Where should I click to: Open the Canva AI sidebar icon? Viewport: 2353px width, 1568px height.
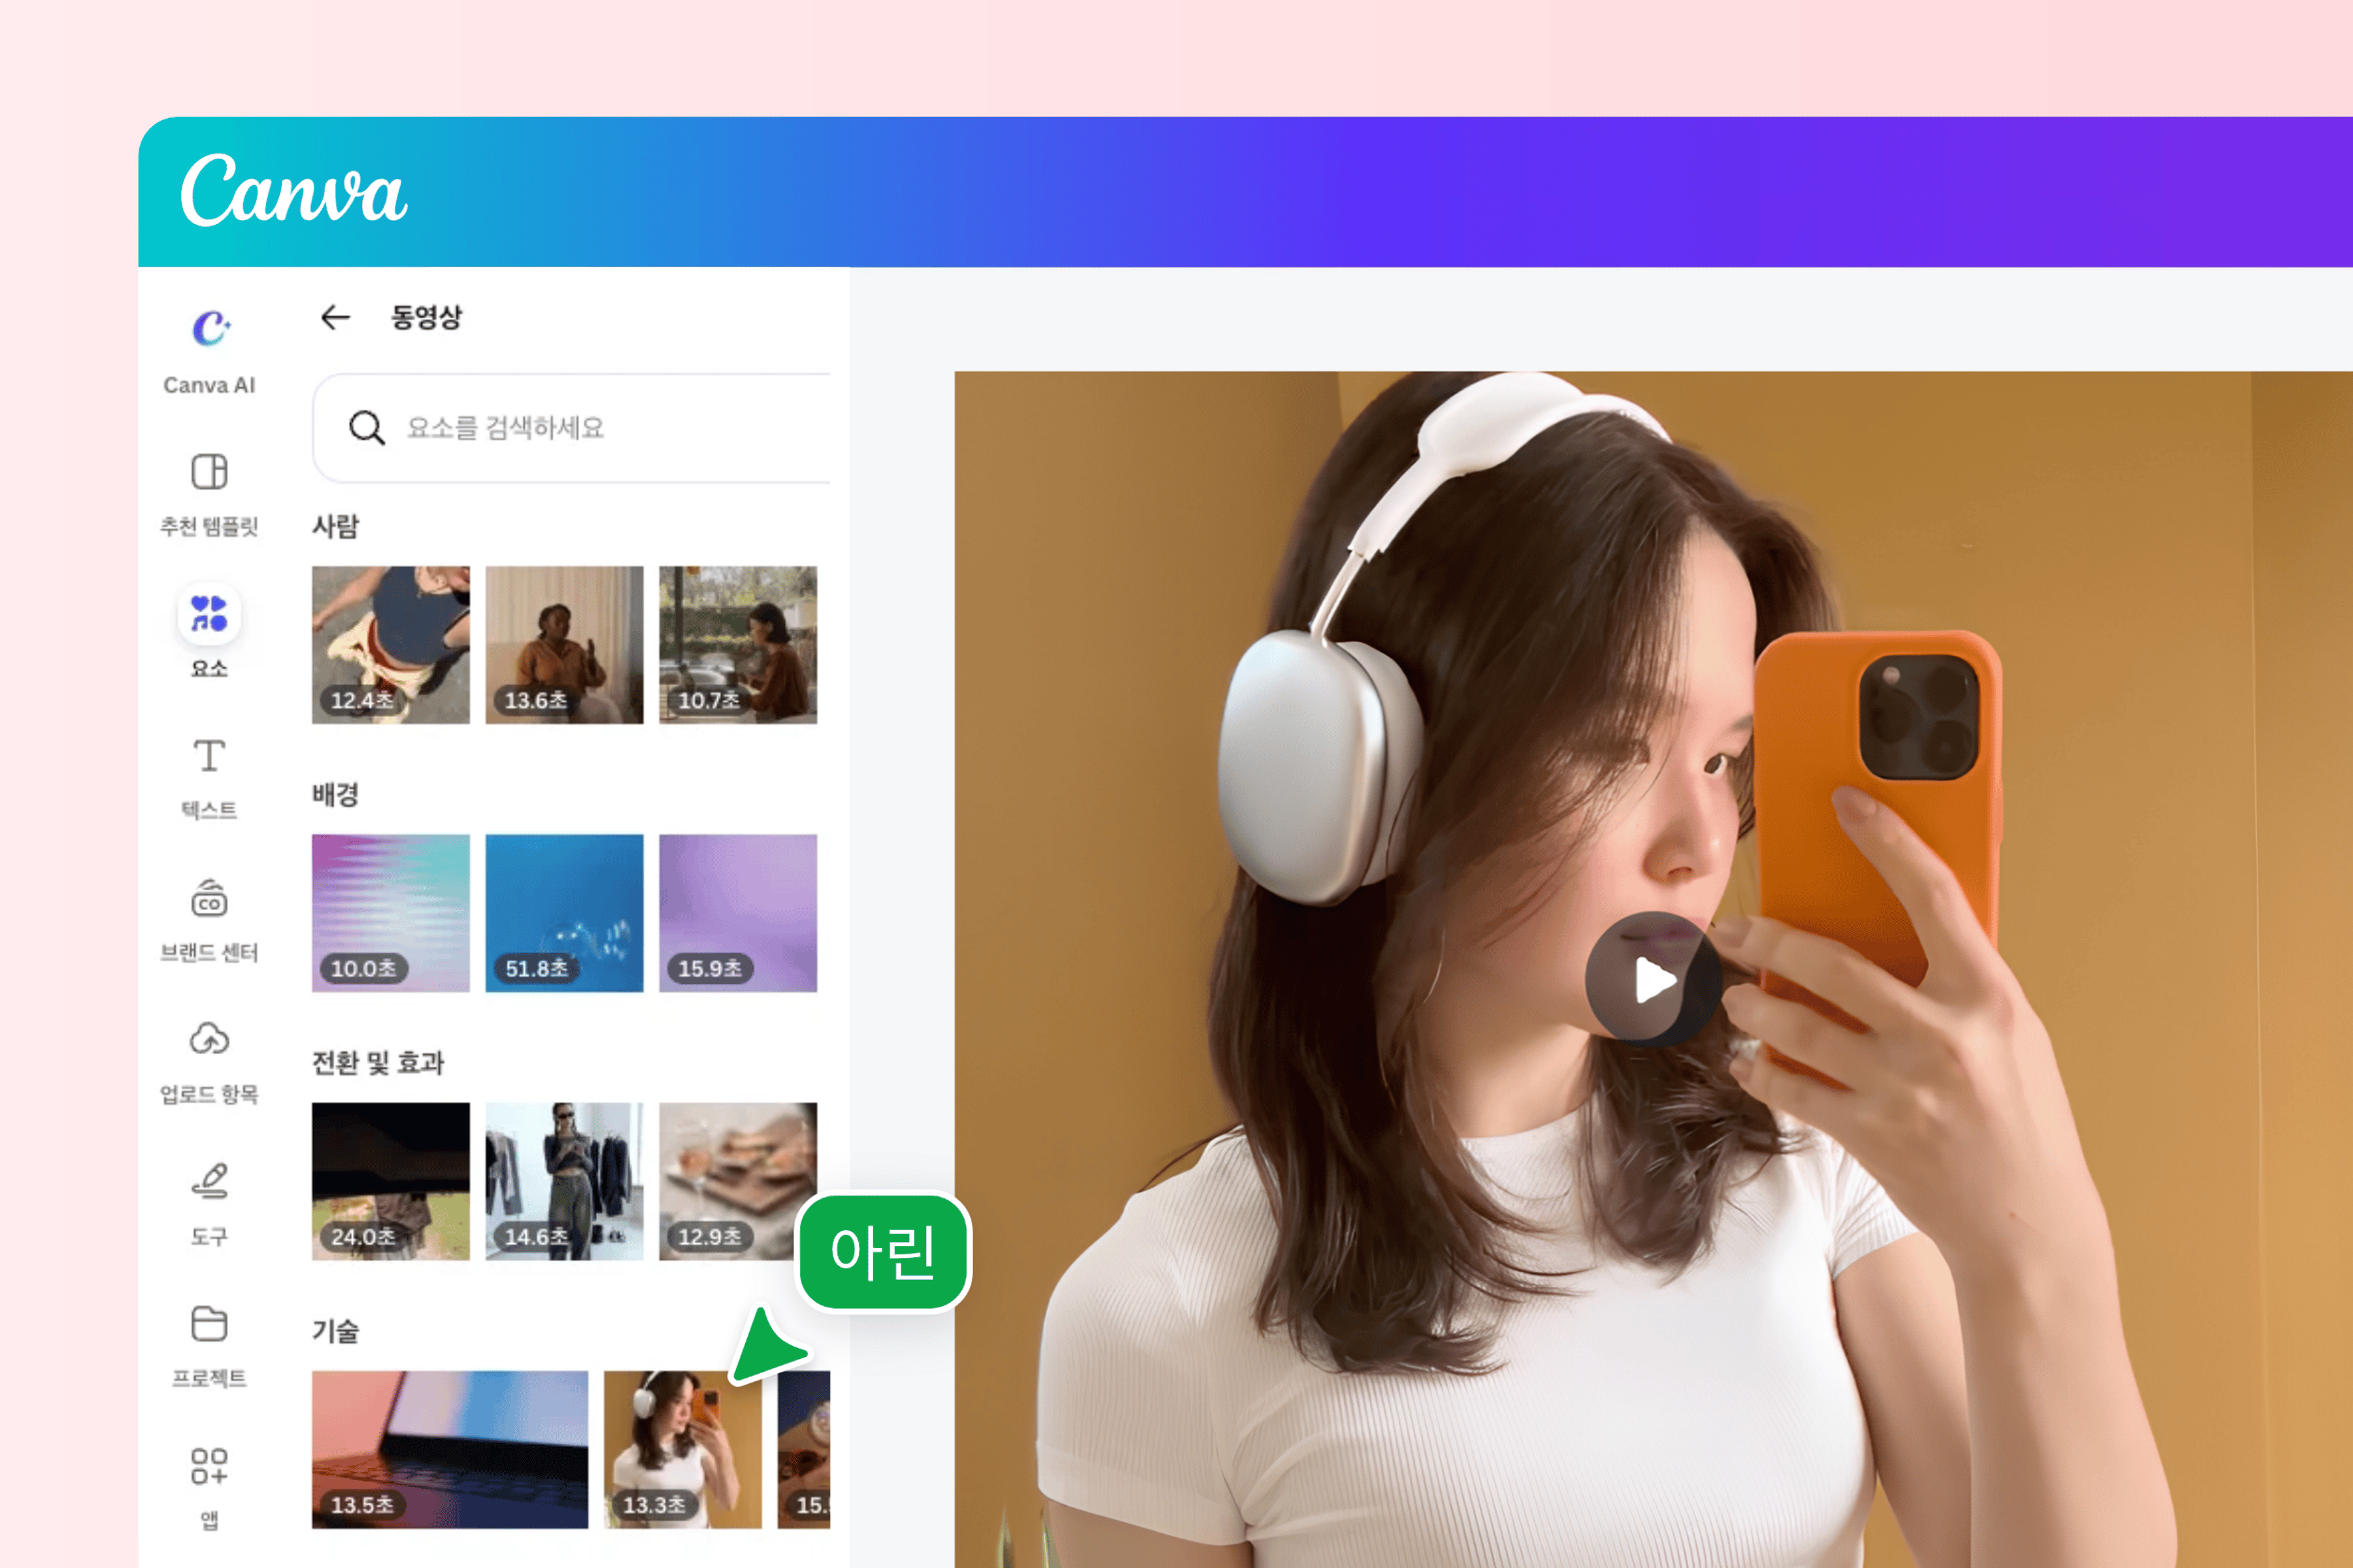(x=210, y=328)
